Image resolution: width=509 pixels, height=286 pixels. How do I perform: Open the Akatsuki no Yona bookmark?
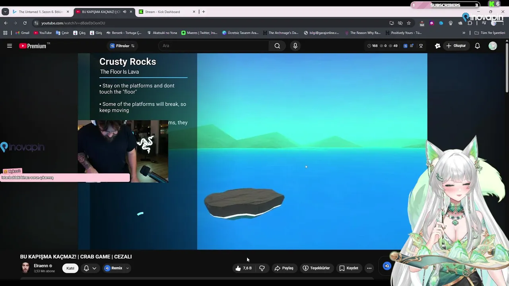(162, 33)
